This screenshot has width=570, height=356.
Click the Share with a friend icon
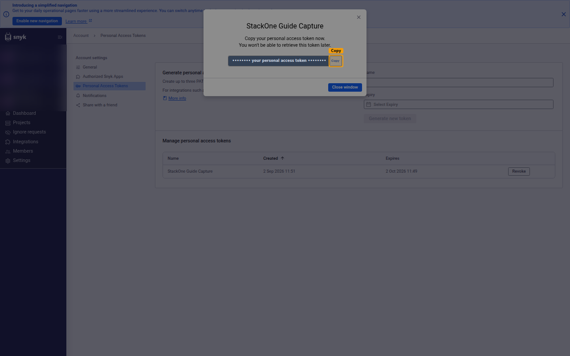(x=78, y=105)
